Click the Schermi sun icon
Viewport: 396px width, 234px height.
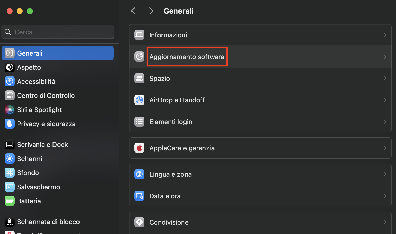click(10, 159)
